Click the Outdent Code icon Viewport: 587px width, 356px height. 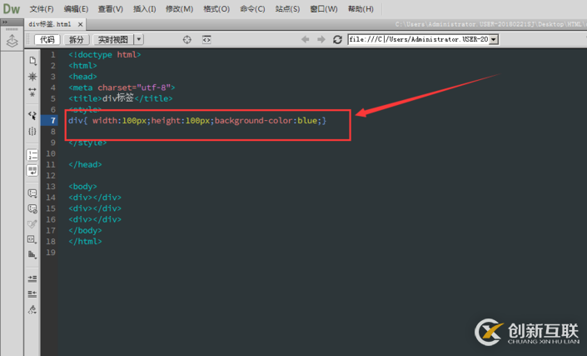tap(32, 293)
